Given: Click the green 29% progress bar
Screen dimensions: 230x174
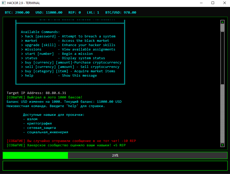Looking at the screenshot, I should [115, 155].
